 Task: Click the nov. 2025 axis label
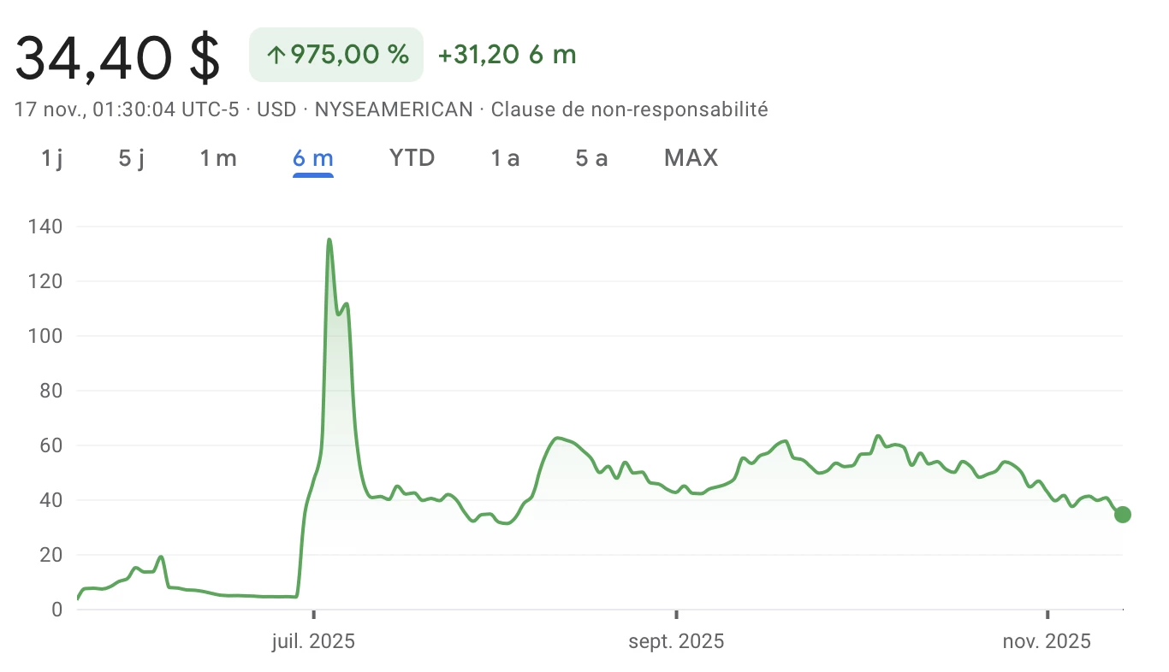[x=1046, y=640]
